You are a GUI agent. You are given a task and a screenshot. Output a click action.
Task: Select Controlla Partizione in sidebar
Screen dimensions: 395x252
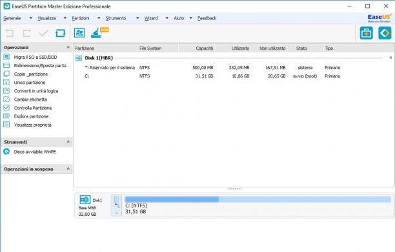33,108
